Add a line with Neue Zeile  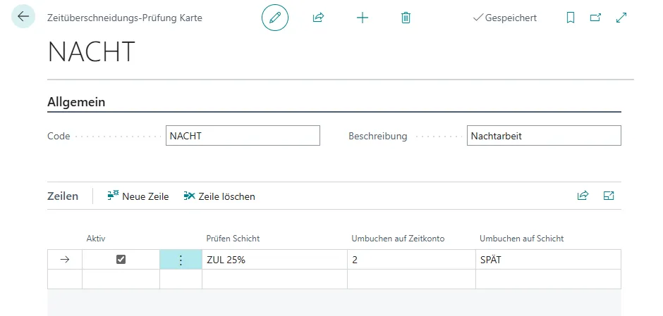[x=138, y=196]
